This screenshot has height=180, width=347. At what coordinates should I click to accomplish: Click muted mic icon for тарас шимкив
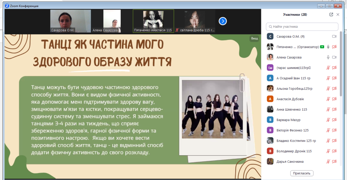[x=328, y=67]
